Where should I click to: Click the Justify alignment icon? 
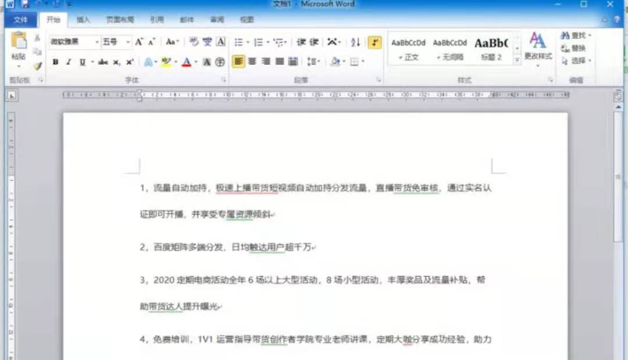(x=280, y=61)
